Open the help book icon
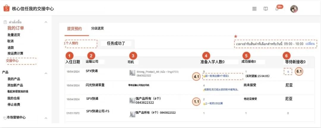This screenshot has width=321, height=128. coord(265,9)
